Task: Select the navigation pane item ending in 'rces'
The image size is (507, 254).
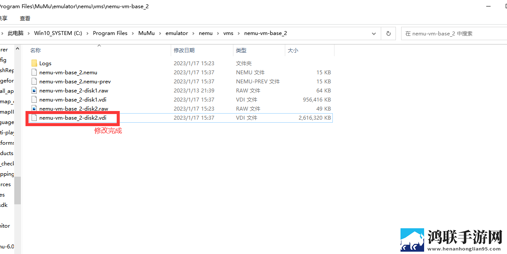Action: click(x=6, y=184)
